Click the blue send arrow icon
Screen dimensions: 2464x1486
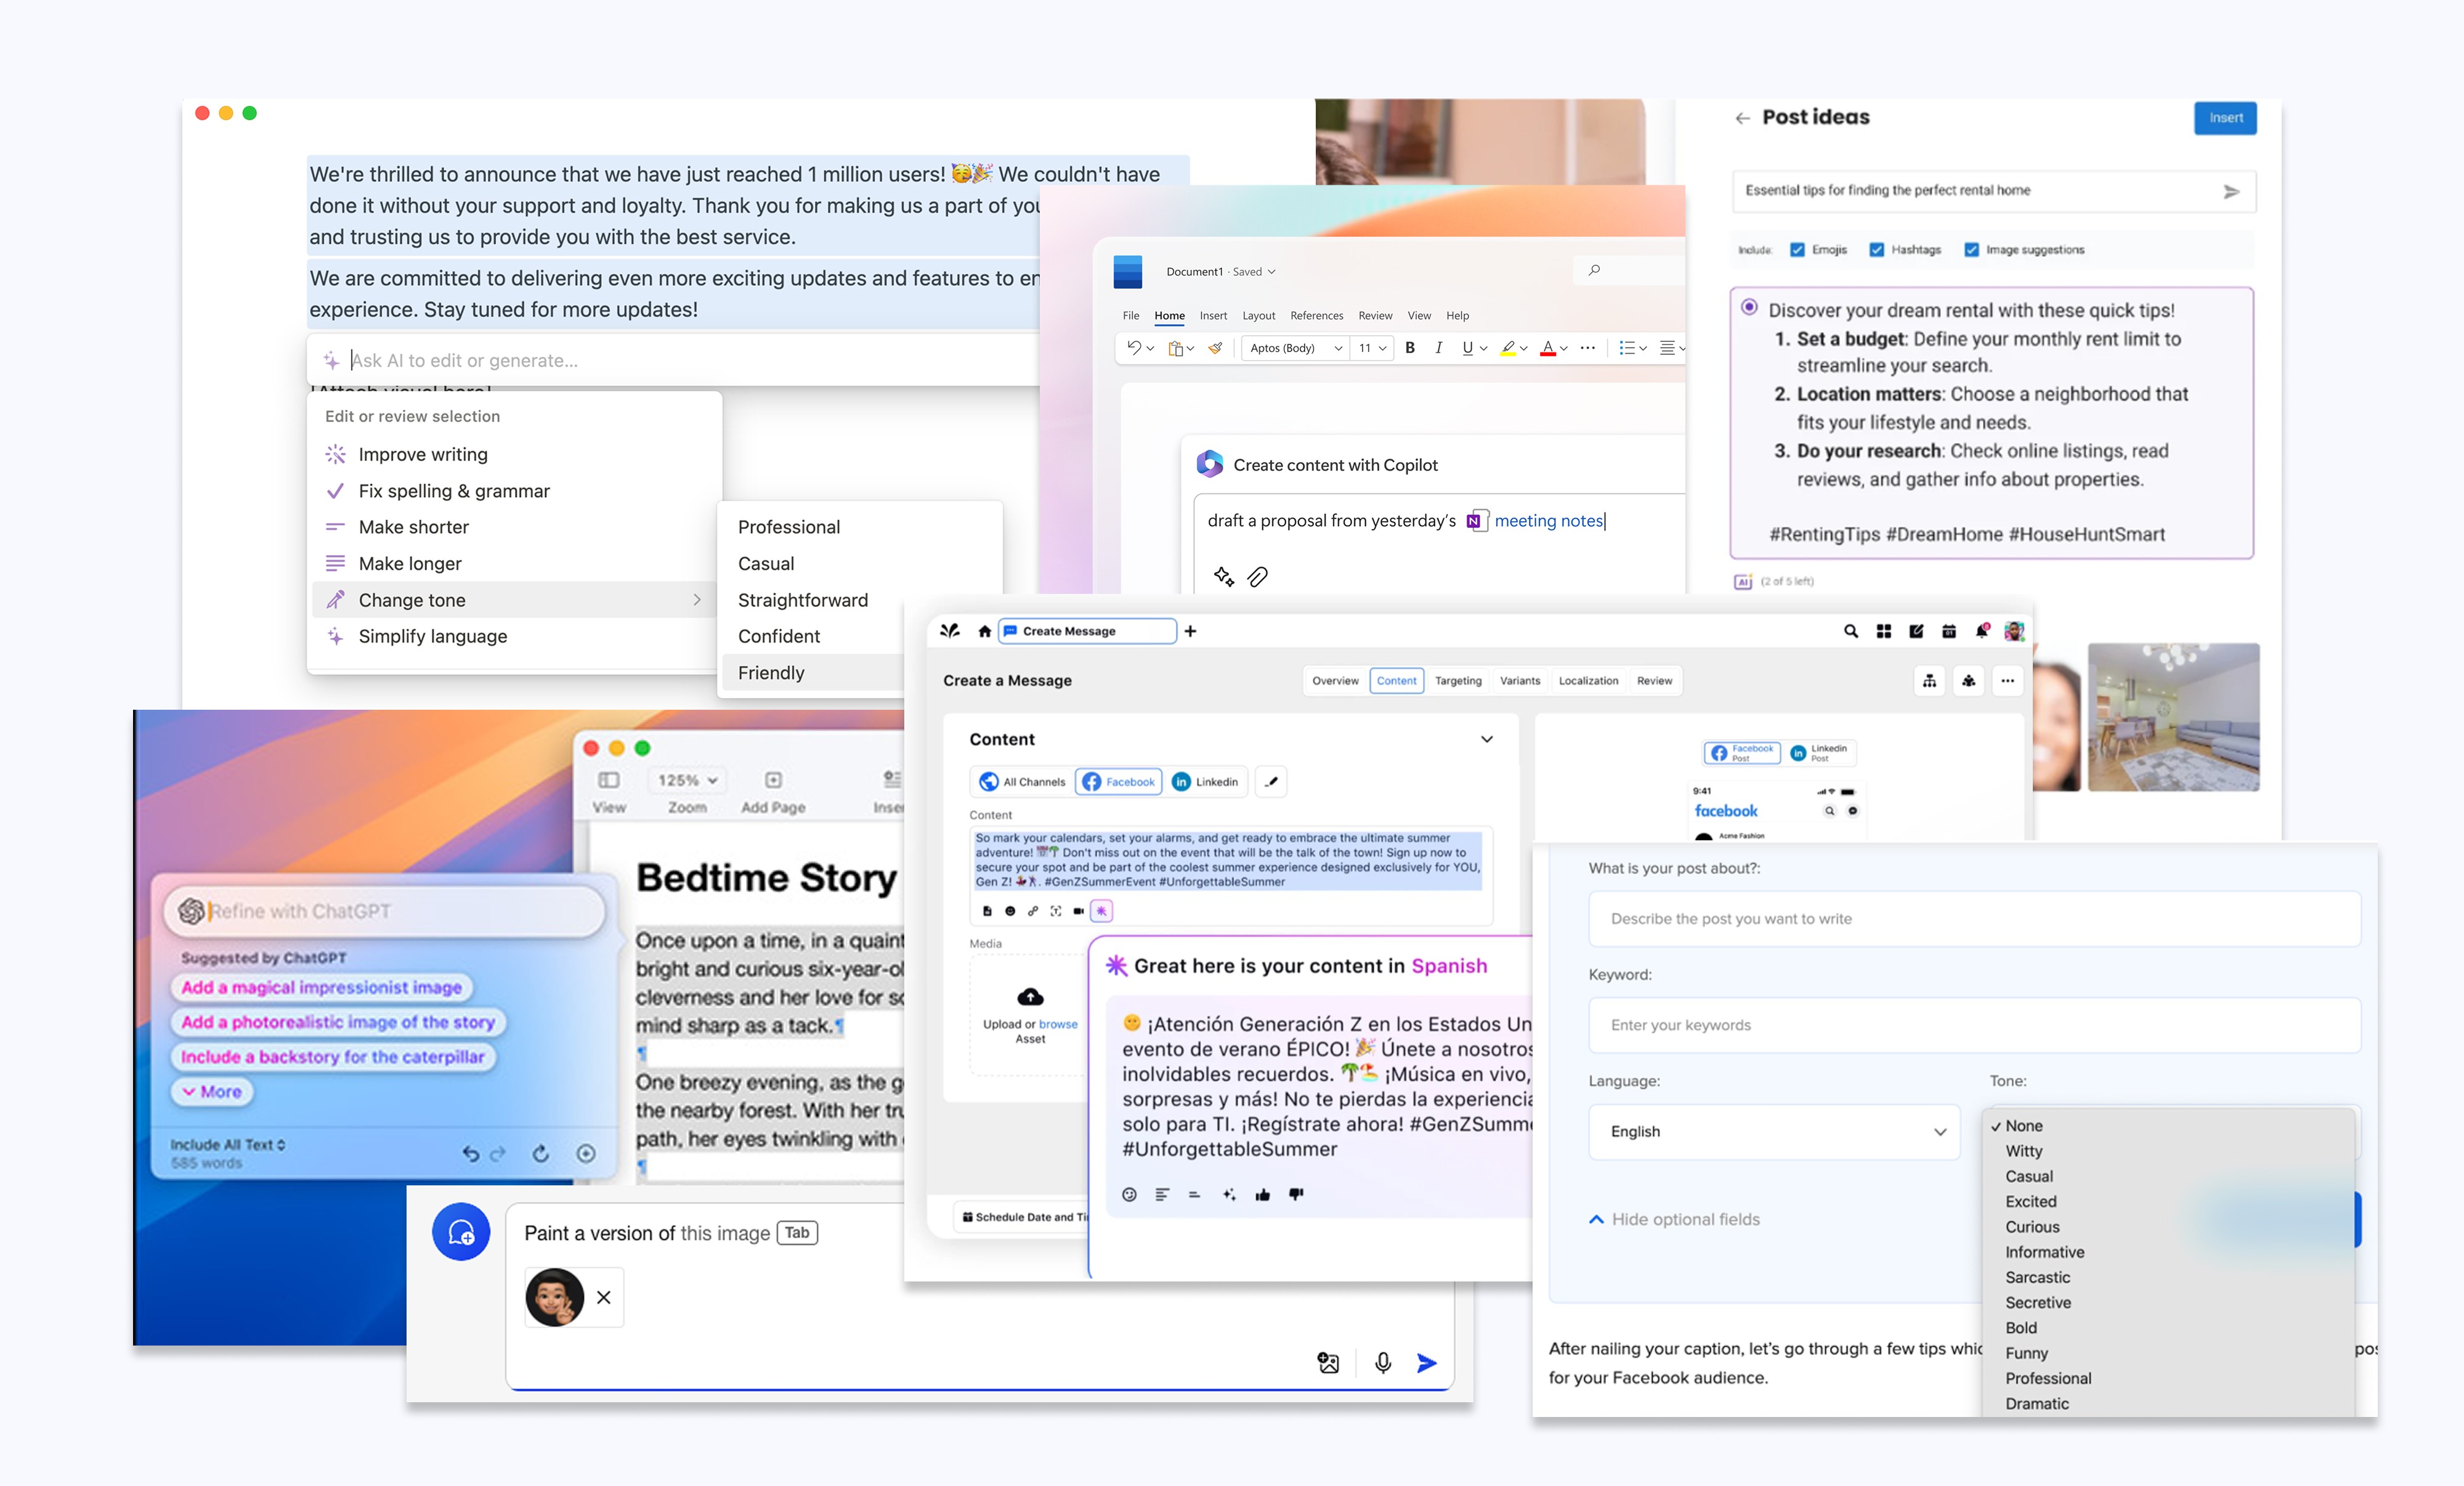click(x=1427, y=1362)
